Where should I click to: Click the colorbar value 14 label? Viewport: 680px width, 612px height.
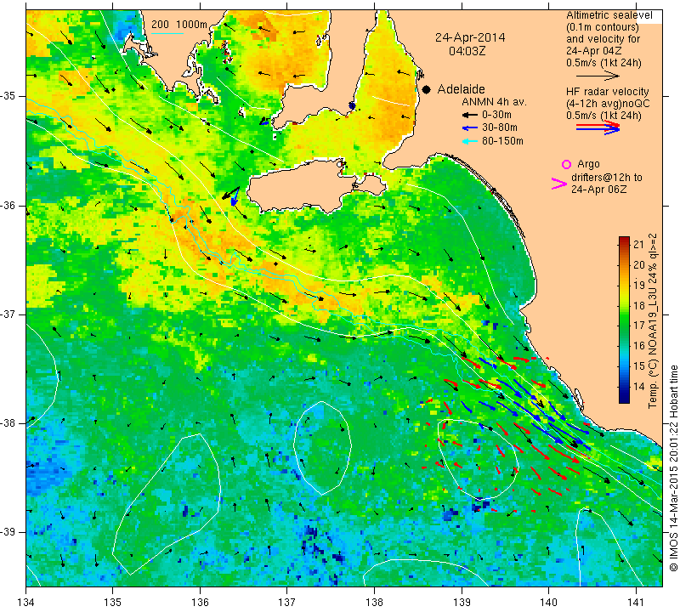638,387
